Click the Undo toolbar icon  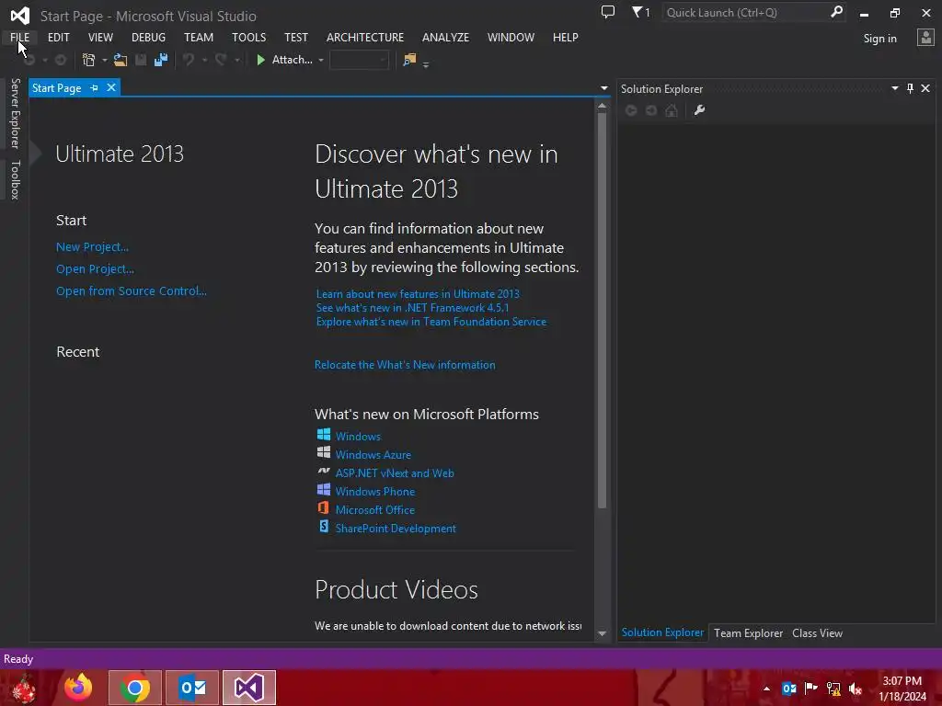pos(189,60)
